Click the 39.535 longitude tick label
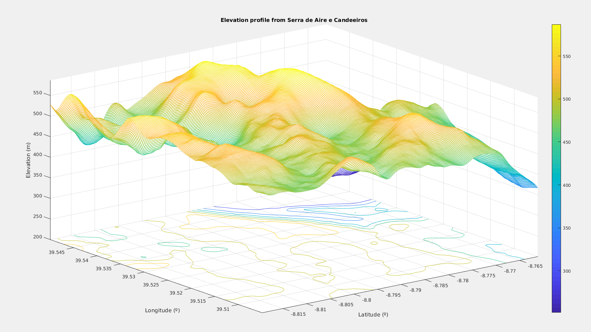 point(103,268)
